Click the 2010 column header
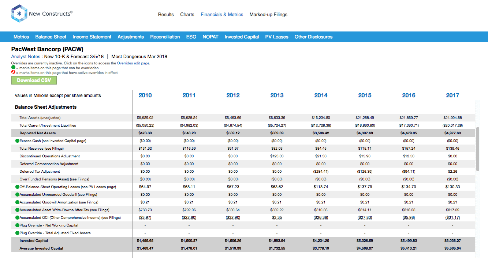Screen dimensions: 488x258 point(145,96)
